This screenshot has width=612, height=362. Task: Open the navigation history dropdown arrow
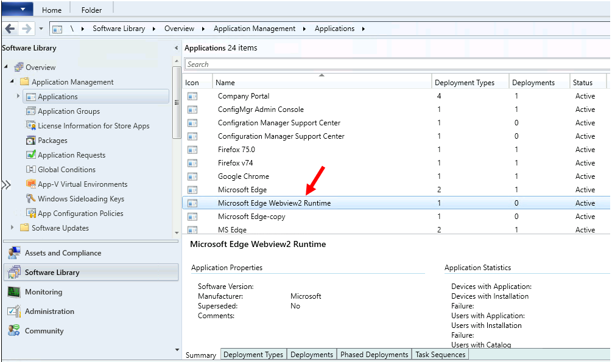point(41,29)
